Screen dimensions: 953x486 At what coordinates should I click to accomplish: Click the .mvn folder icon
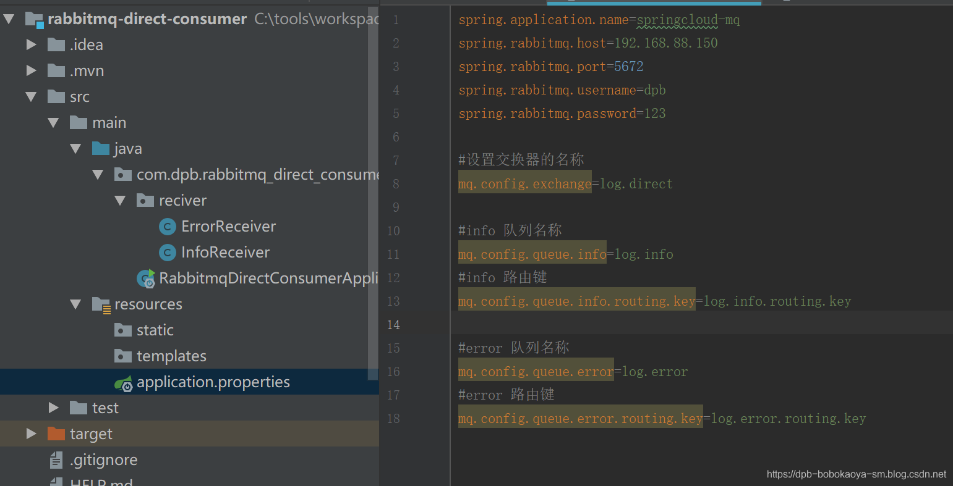click(56, 70)
